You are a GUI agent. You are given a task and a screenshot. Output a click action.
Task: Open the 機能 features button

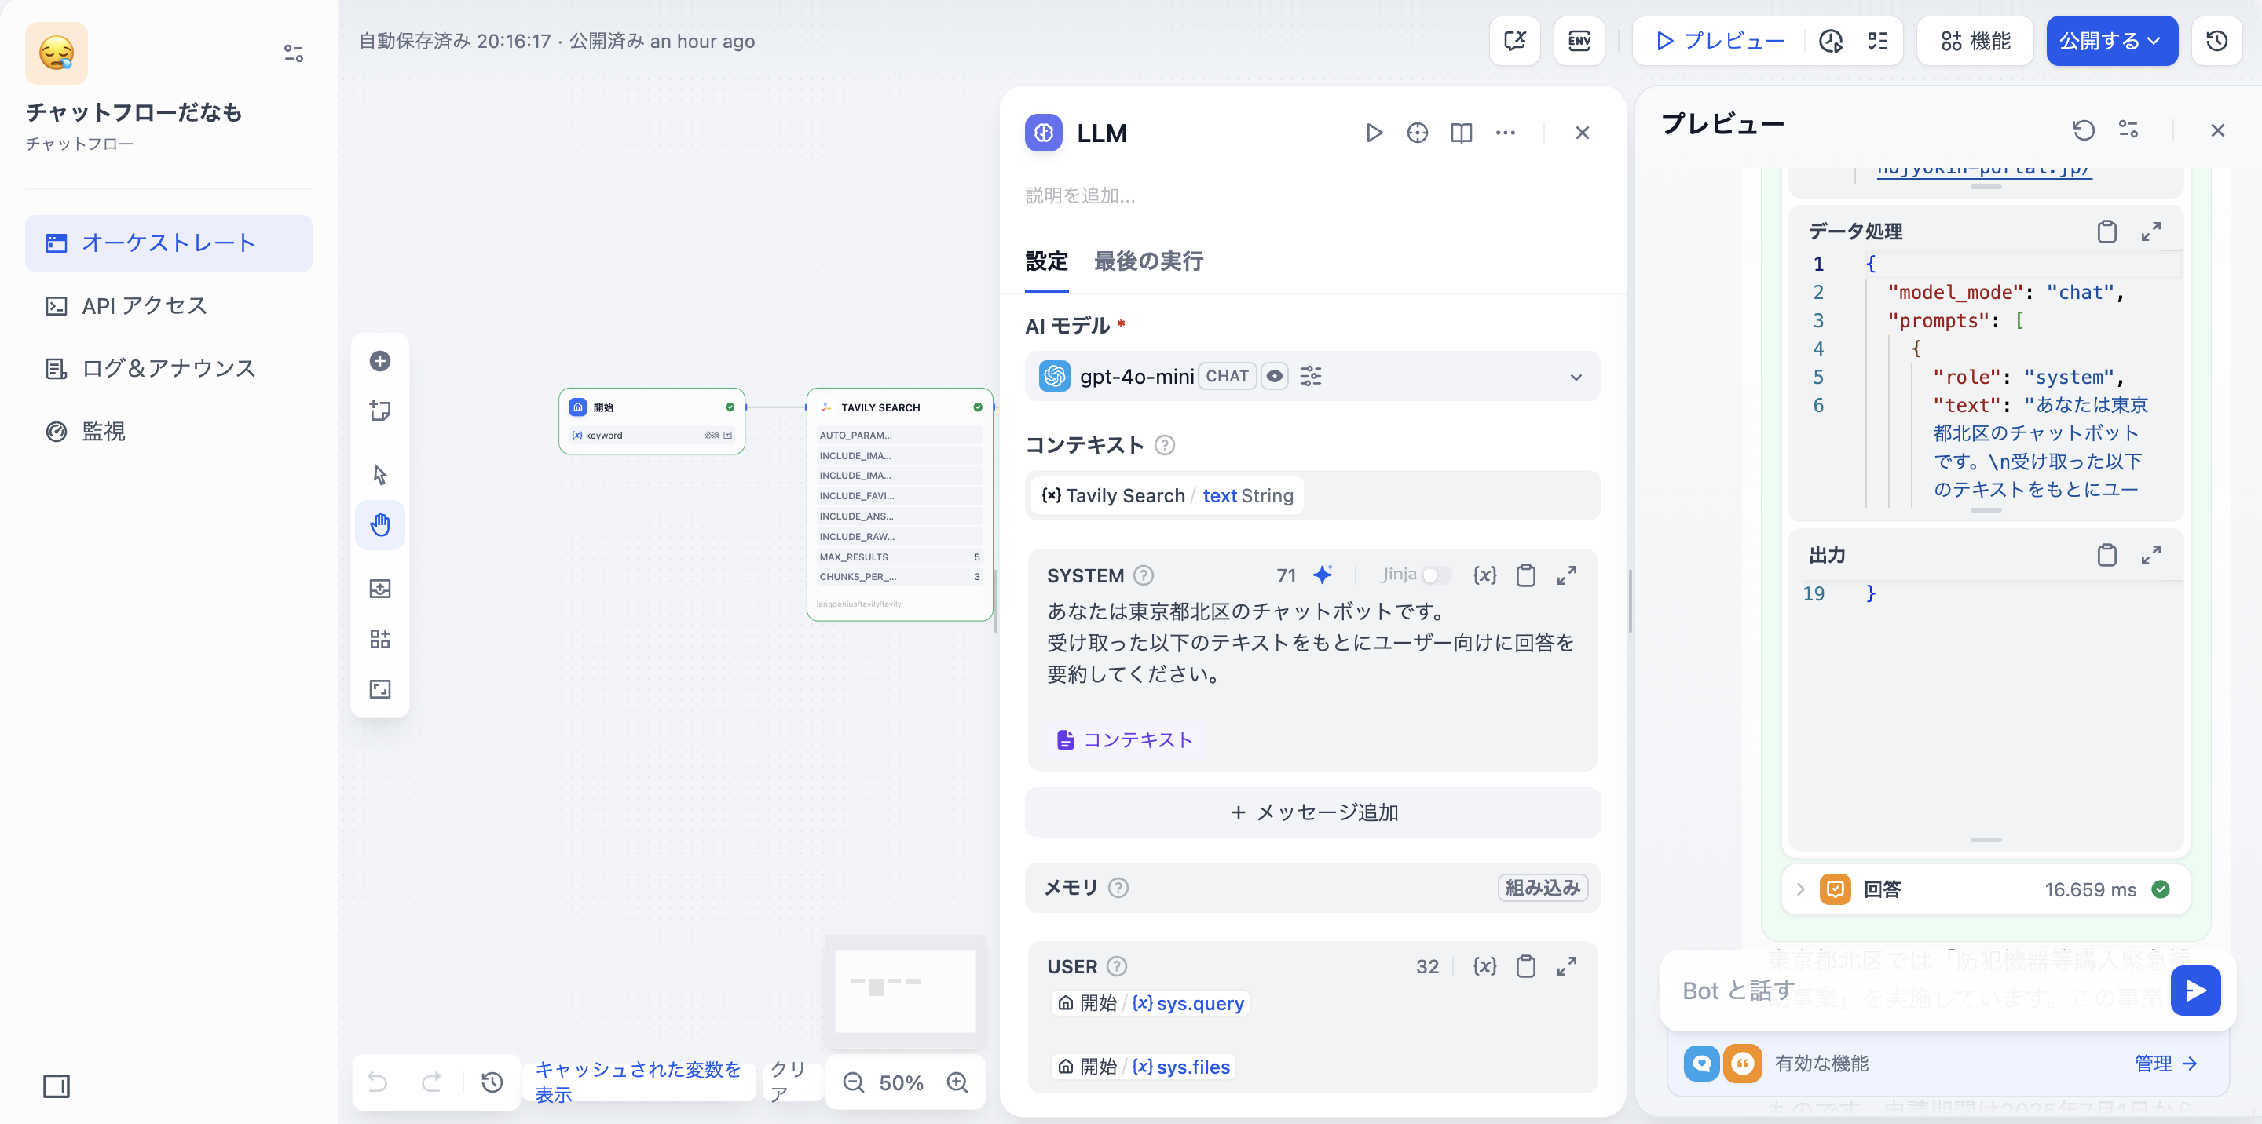tap(1976, 42)
